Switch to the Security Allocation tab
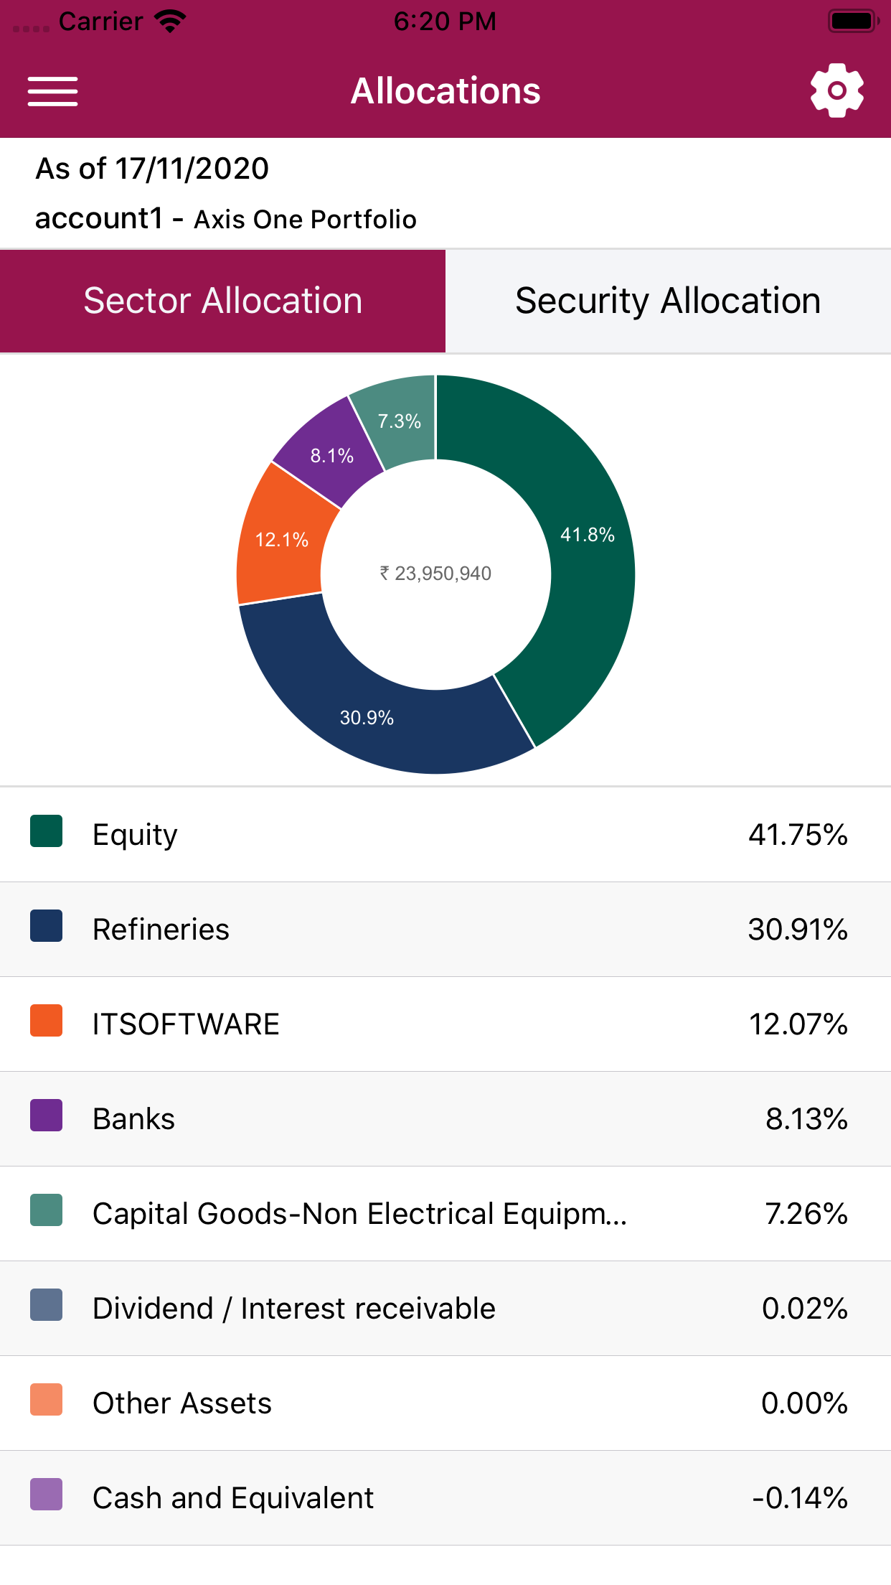The width and height of the screenshot is (891, 1585). [667, 301]
